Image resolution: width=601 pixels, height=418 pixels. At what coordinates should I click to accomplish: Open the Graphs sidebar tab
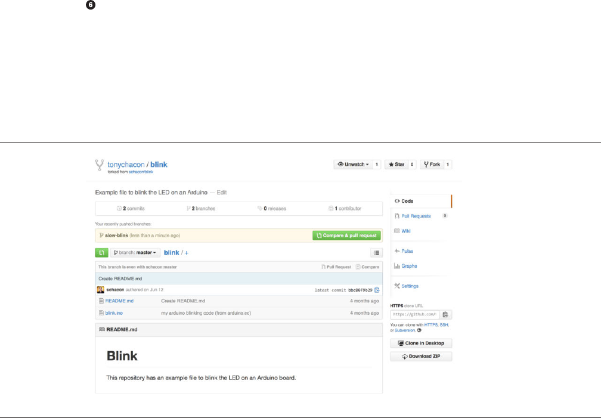pos(405,266)
